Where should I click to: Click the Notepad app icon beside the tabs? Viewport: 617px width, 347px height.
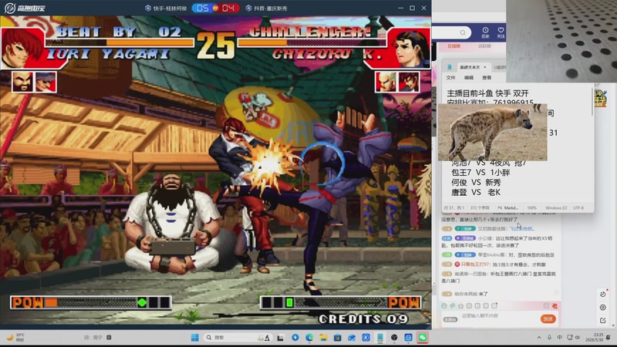[450, 67]
